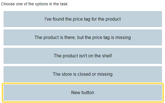Choose "The product isn't on the shelf"
165x103 pixels.
(83, 56)
